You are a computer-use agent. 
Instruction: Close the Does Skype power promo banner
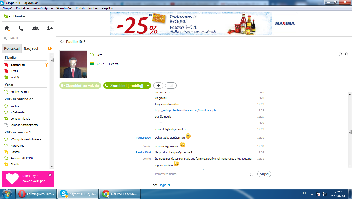point(50,175)
